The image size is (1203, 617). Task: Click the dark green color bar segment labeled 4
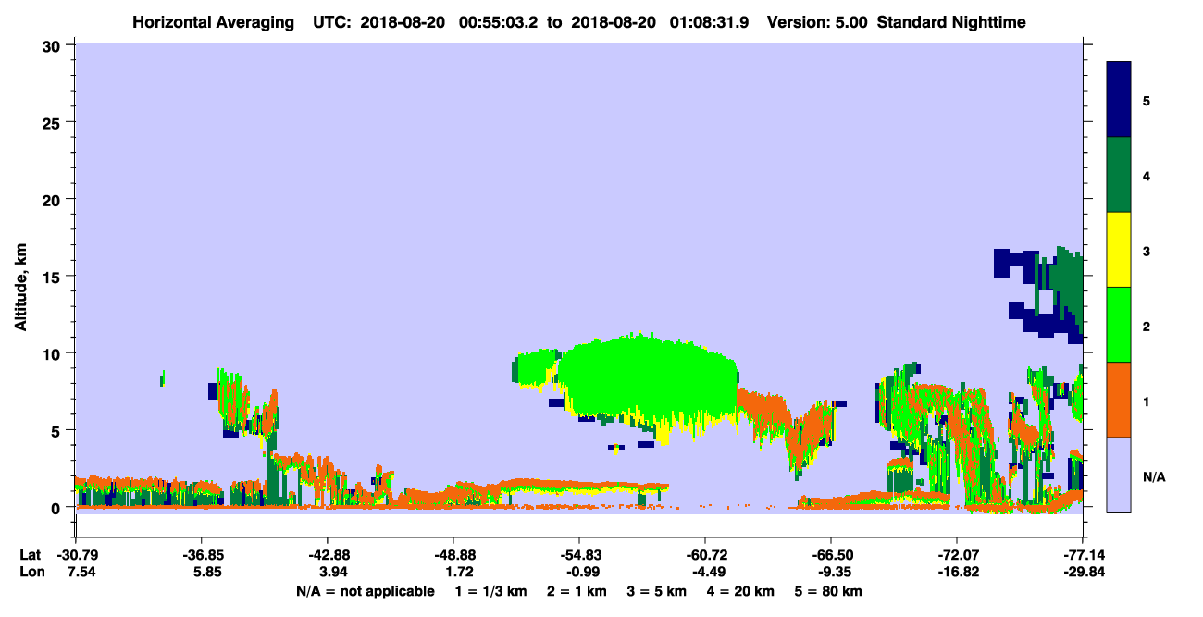(x=1119, y=175)
